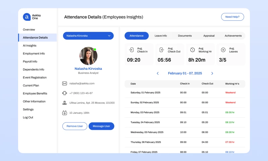Click the 10 January, 1994 birth date
268x161 pixels.
tap(79, 113)
